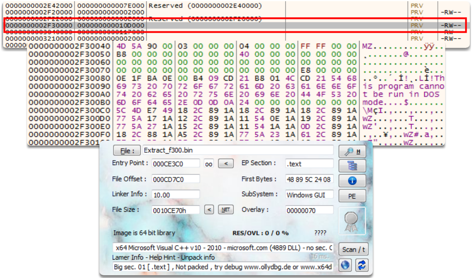Click ASCII text 'is program canno' in dump
The image size is (473, 278).
click(x=403, y=87)
